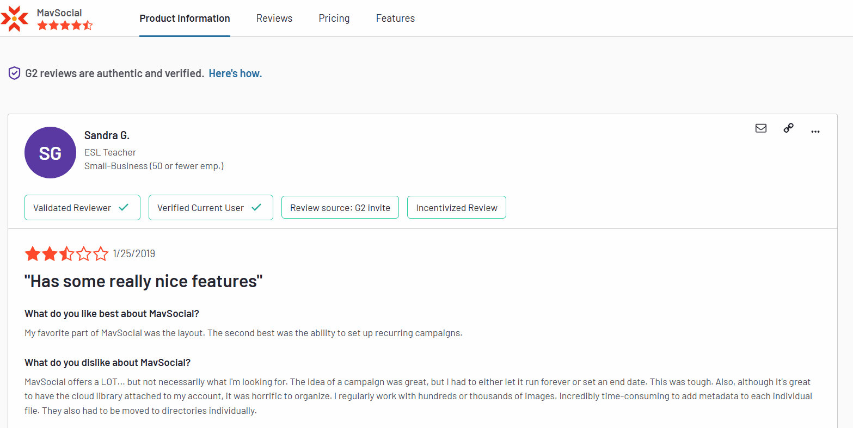This screenshot has height=428, width=853.
Task: Click the Verified Current User badge
Action: coord(211,208)
